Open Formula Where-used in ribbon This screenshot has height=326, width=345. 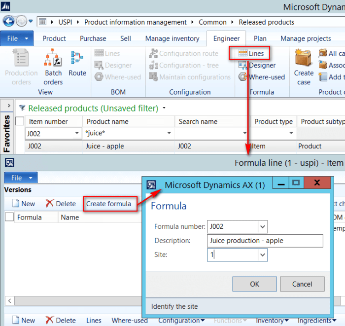[262, 77]
